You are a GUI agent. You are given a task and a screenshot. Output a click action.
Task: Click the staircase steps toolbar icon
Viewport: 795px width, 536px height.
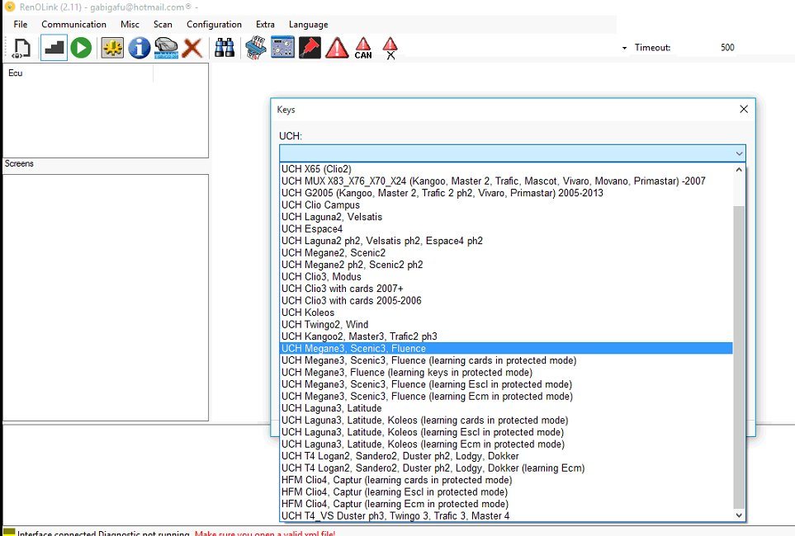(54, 48)
